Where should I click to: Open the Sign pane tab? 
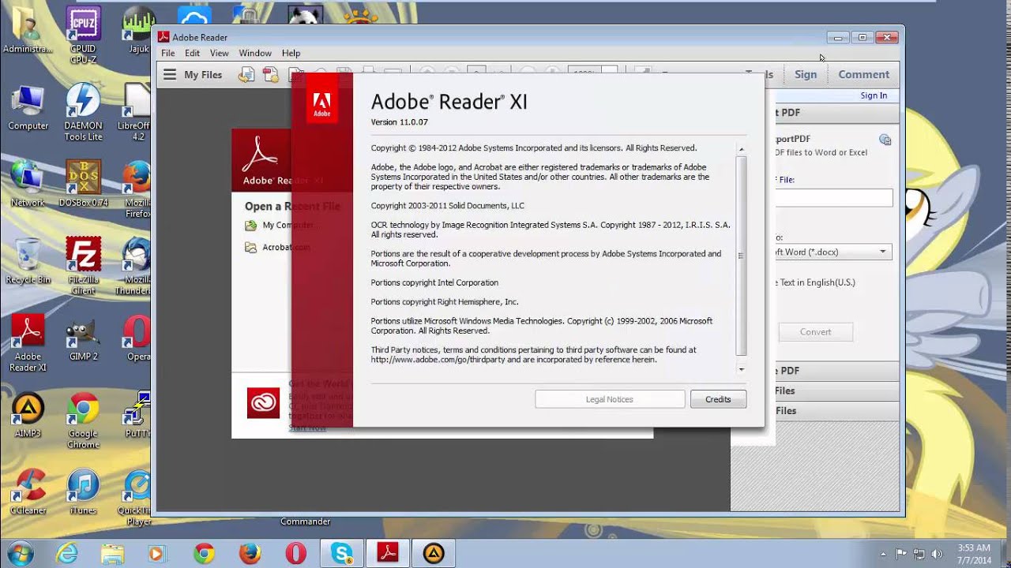point(806,74)
